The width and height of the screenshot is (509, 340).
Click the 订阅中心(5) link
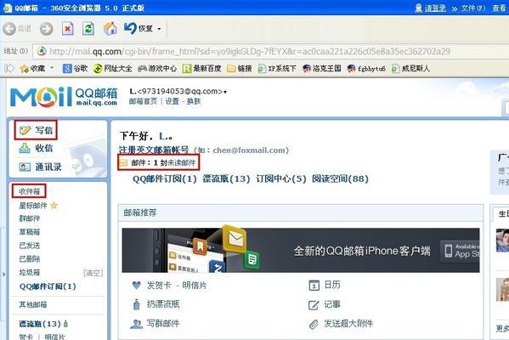point(281,179)
